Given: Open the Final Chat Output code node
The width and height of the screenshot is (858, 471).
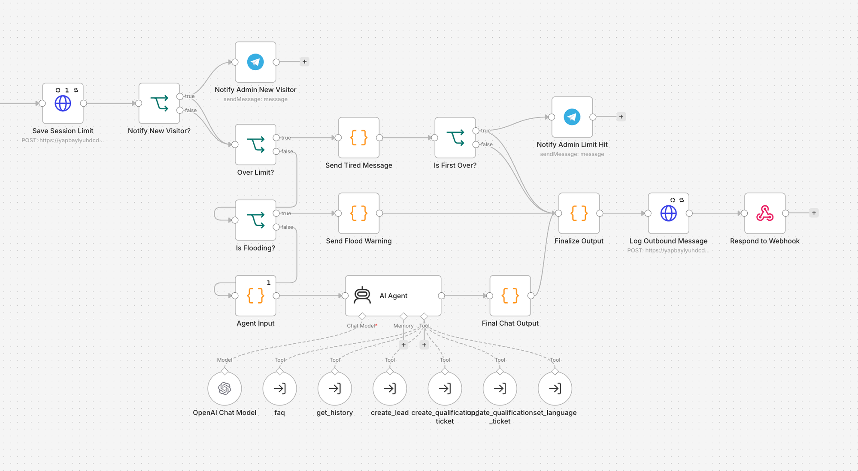Looking at the screenshot, I should pyautogui.click(x=510, y=296).
